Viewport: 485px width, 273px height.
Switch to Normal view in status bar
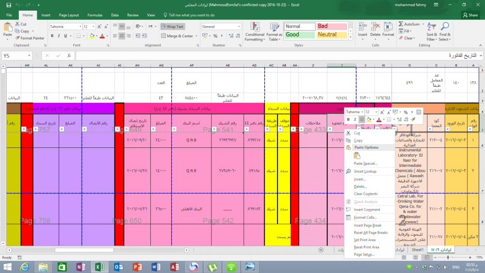[404, 257]
